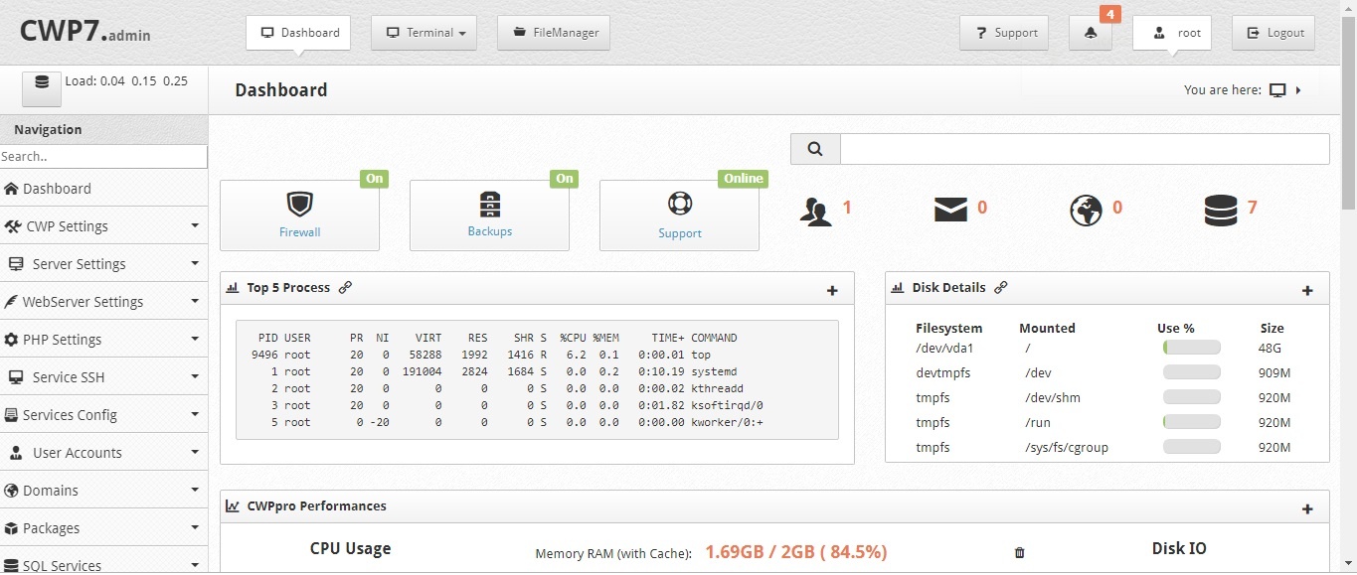Open notifications bell with 4 badge
This screenshot has width=1357, height=575.
(x=1091, y=33)
